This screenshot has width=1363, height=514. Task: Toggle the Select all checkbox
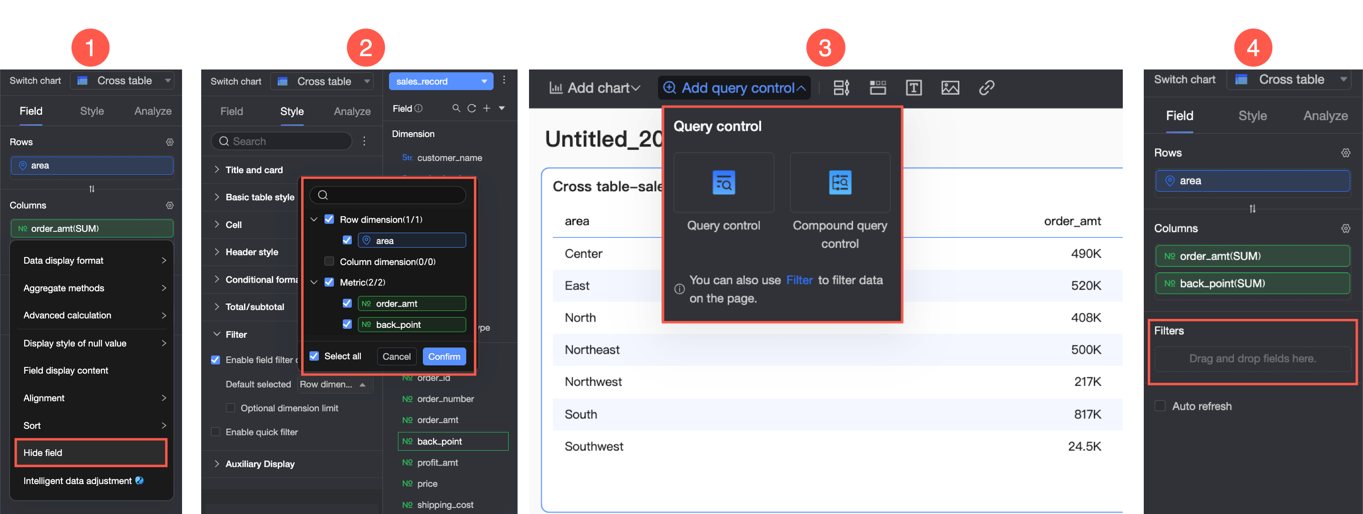pyautogui.click(x=314, y=356)
